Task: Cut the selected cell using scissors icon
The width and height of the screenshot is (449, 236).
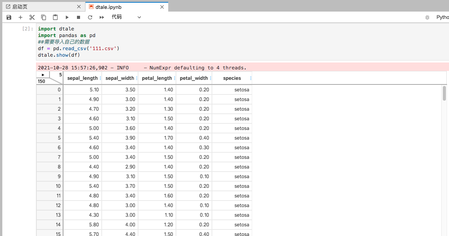Action: tap(32, 17)
